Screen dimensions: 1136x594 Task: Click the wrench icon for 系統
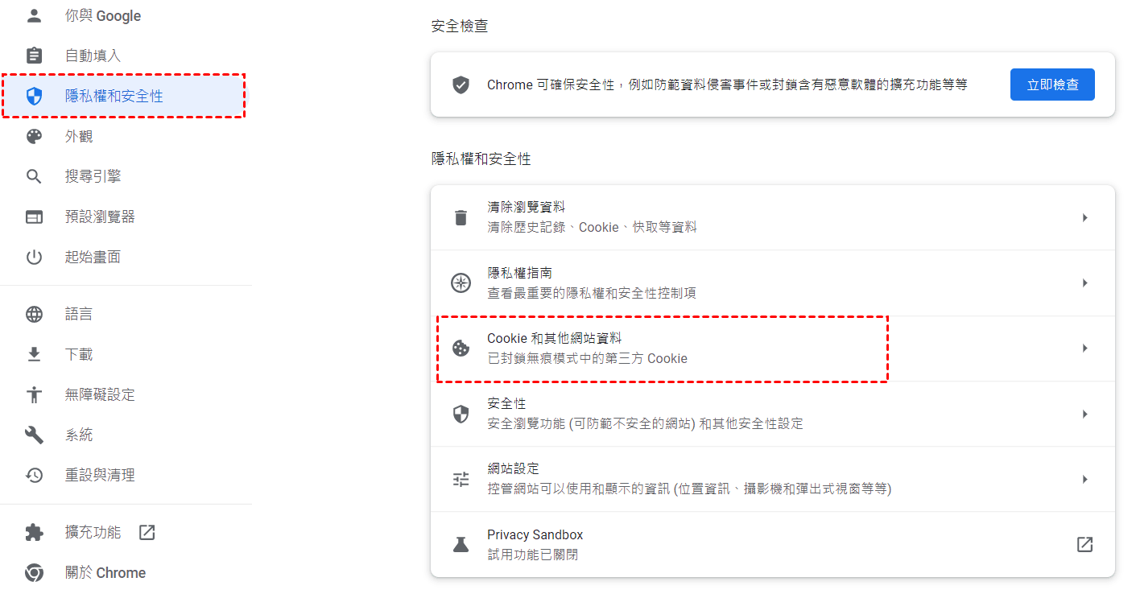34,435
